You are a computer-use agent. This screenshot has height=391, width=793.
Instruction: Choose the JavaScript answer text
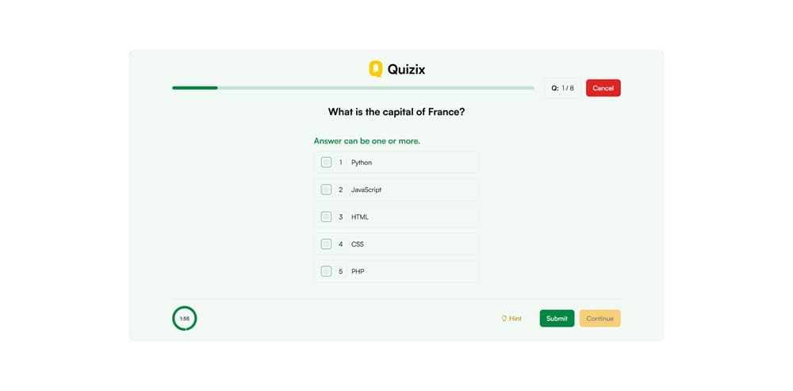[x=366, y=190]
